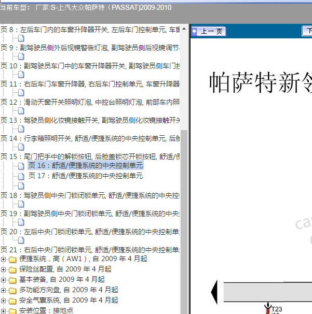Click the black left arrow in diagram
The height and width of the screenshot is (314, 312).
point(214,292)
